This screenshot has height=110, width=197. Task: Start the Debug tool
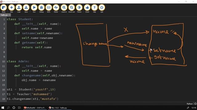41,9
